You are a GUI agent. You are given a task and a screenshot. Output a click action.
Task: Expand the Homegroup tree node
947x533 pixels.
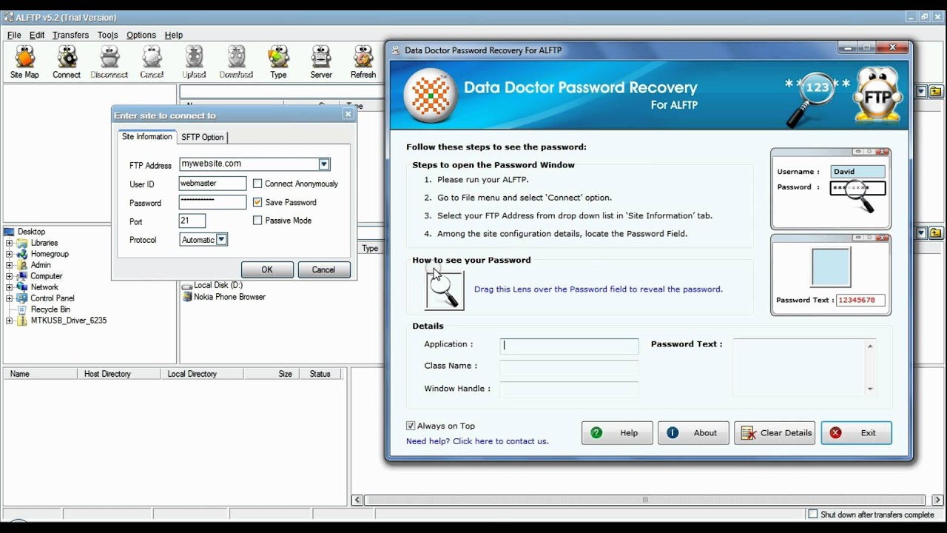click(10, 254)
